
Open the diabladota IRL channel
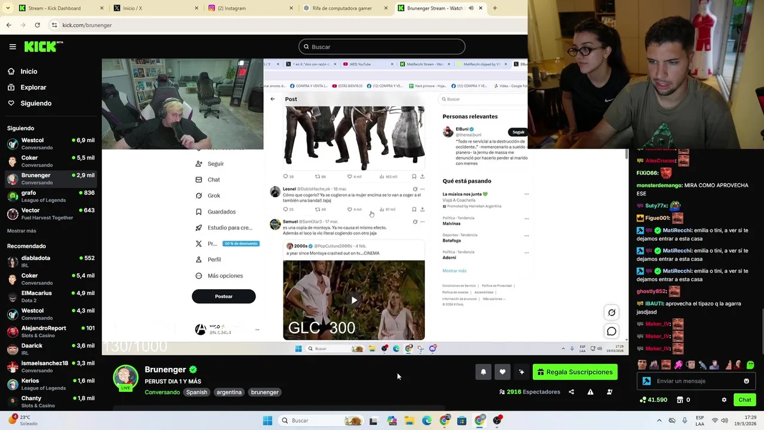pyautogui.click(x=51, y=262)
